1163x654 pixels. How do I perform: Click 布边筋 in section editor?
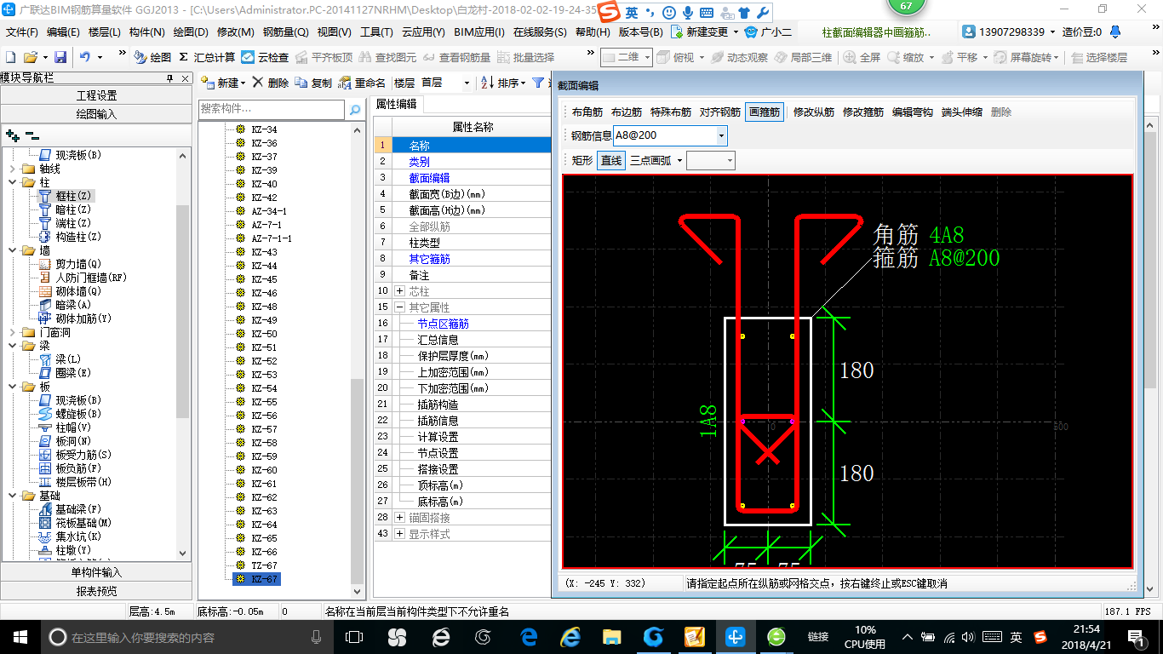tap(627, 112)
